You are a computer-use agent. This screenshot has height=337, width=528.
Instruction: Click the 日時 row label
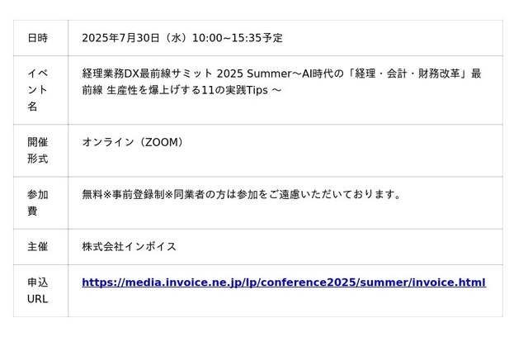(x=38, y=38)
